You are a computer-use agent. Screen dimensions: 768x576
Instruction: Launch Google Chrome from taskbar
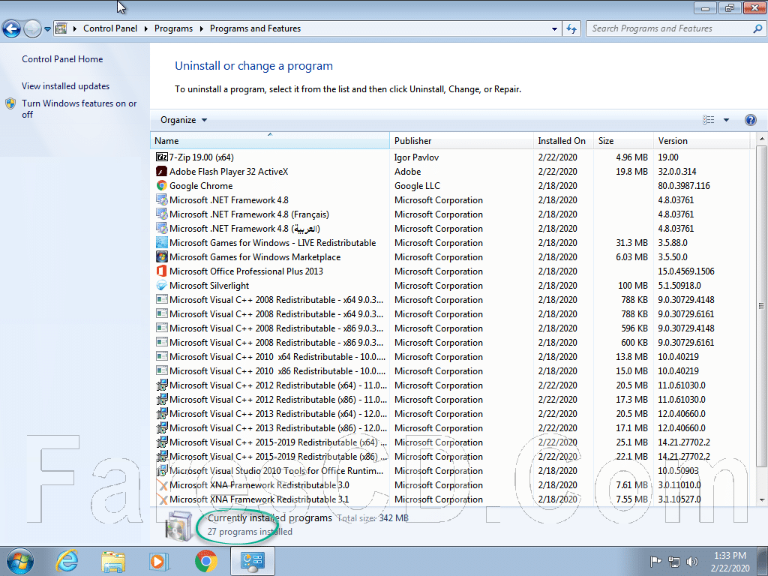tap(205, 561)
